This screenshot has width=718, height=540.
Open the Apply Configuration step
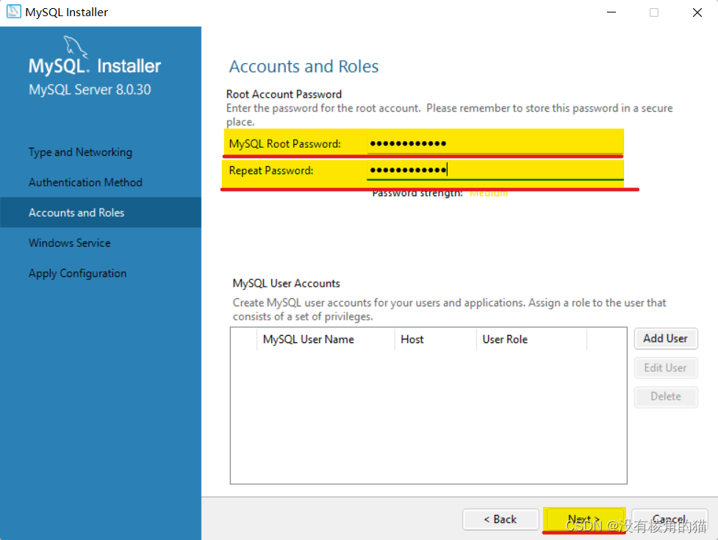point(77,273)
